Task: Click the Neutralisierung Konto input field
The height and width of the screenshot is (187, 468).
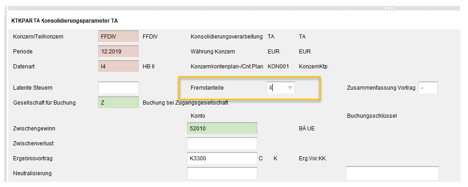Action: tap(222, 173)
